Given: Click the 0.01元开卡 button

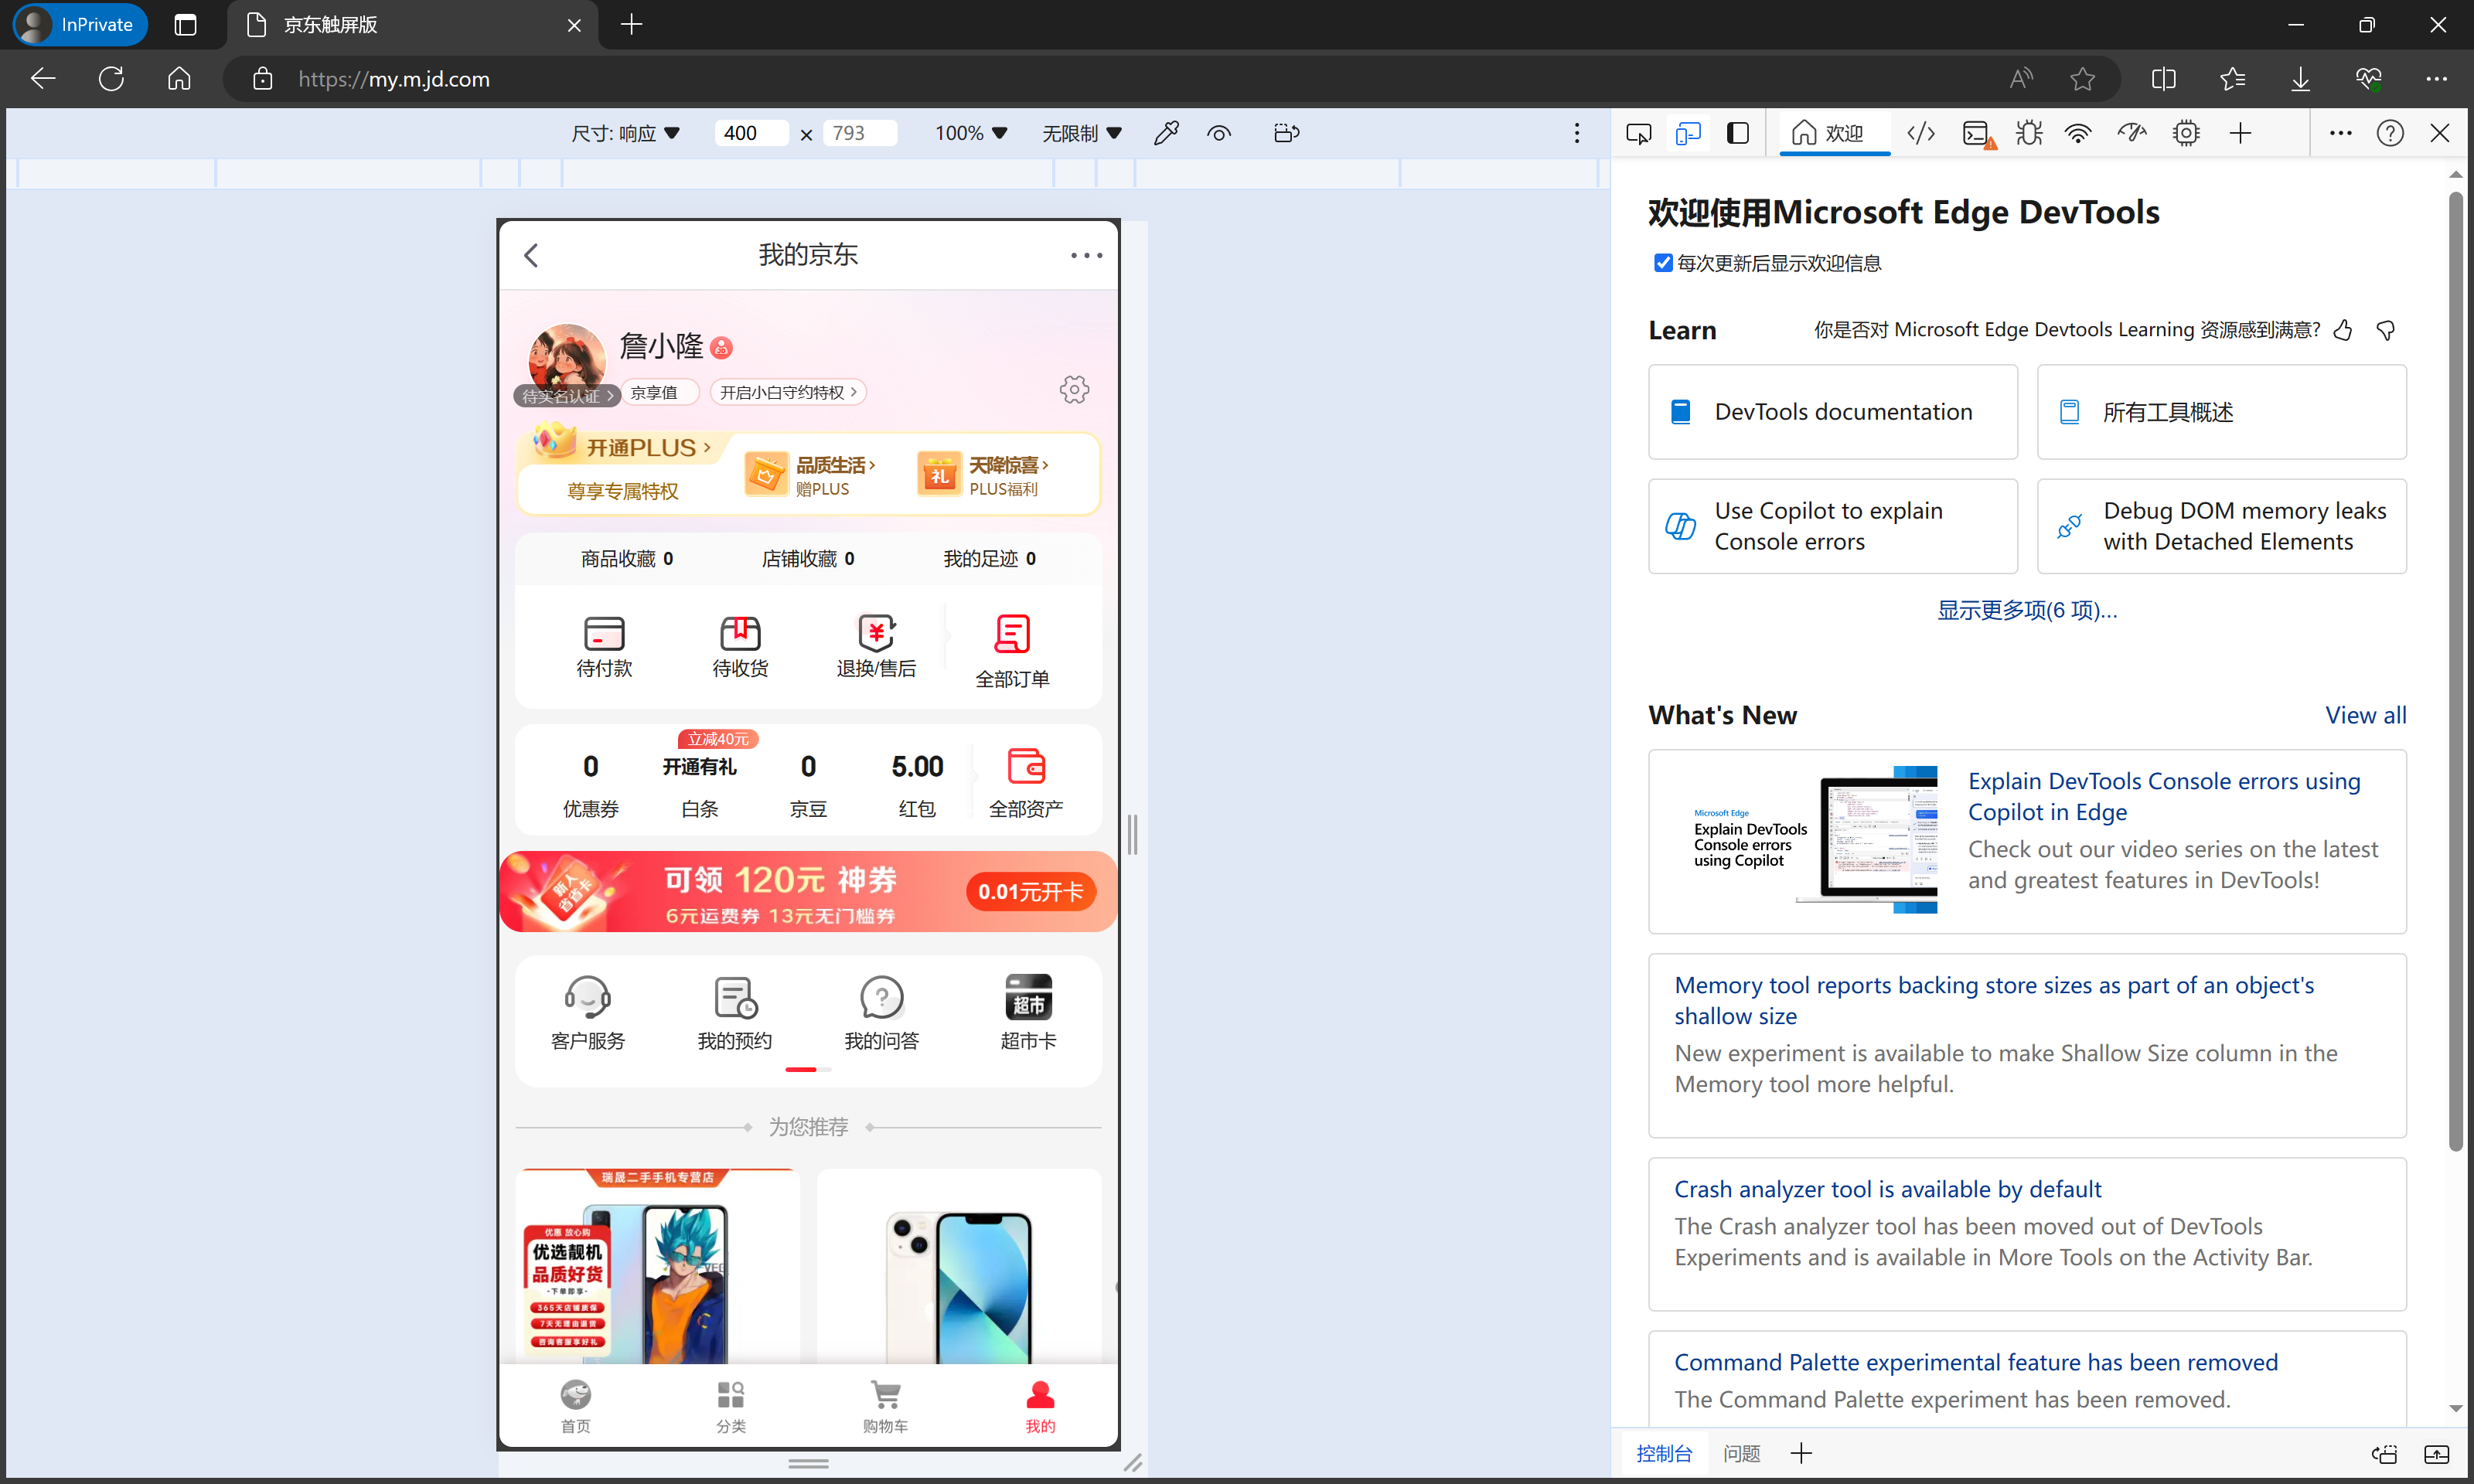Looking at the screenshot, I should click(1031, 891).
